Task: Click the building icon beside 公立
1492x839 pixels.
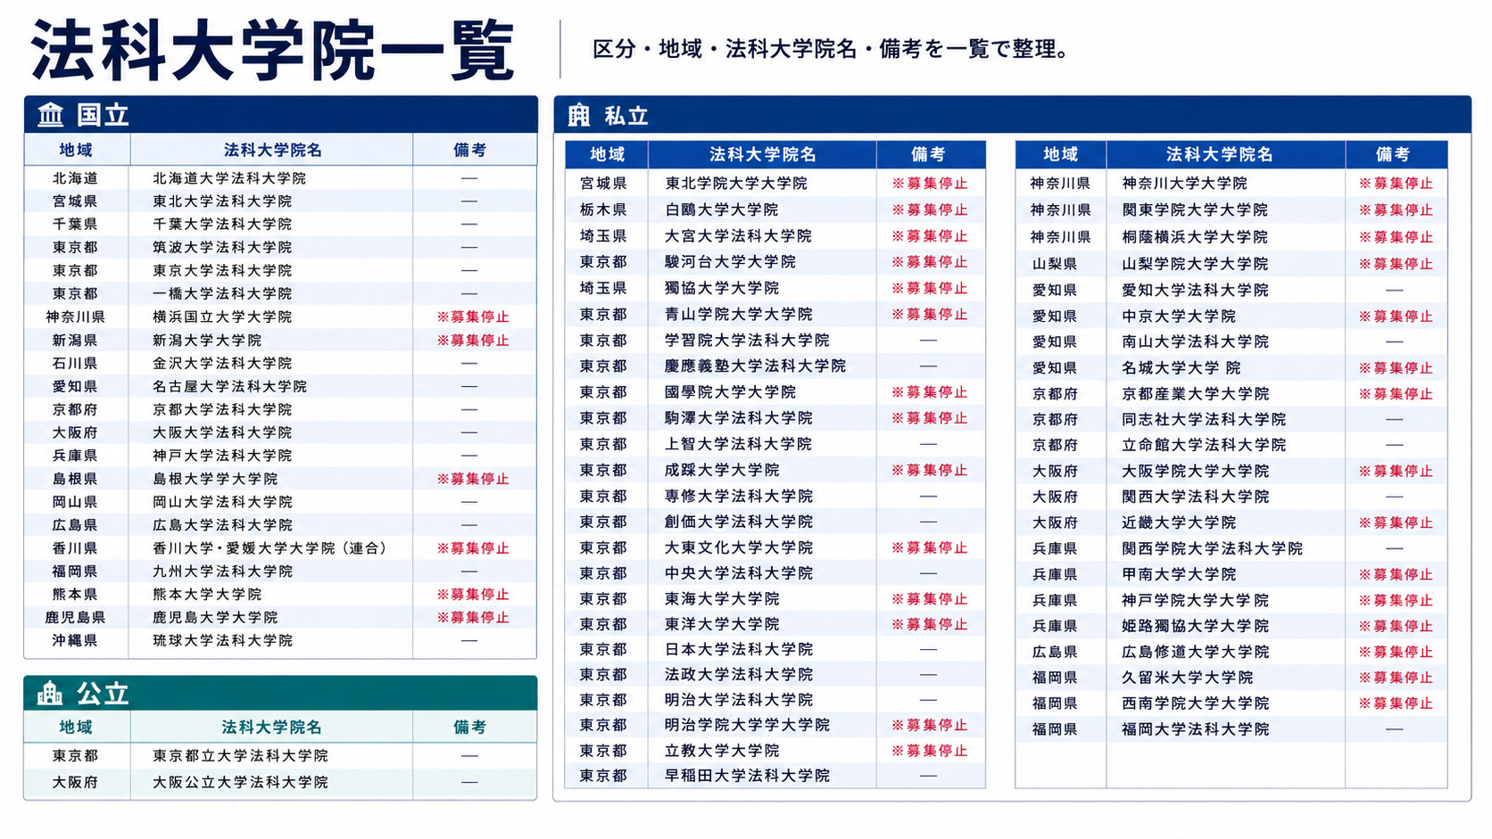Action: tap(50, 693)
